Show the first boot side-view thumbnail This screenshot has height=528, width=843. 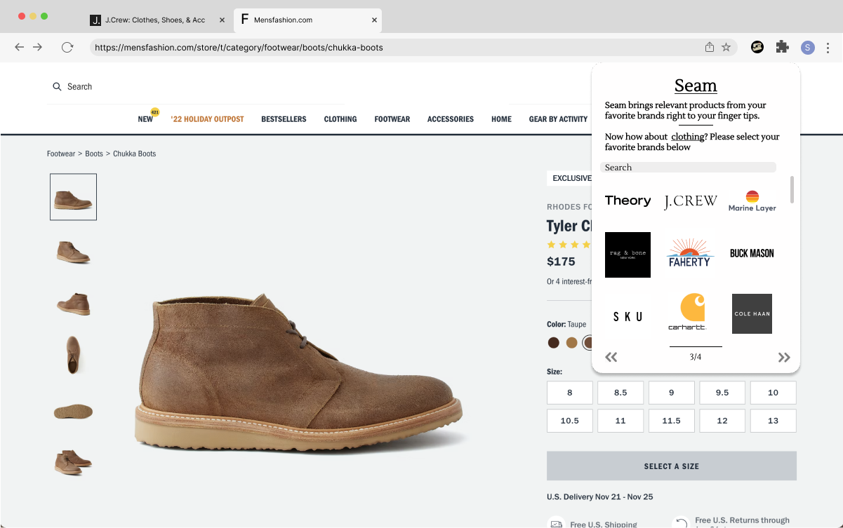[x=74, y=197]
